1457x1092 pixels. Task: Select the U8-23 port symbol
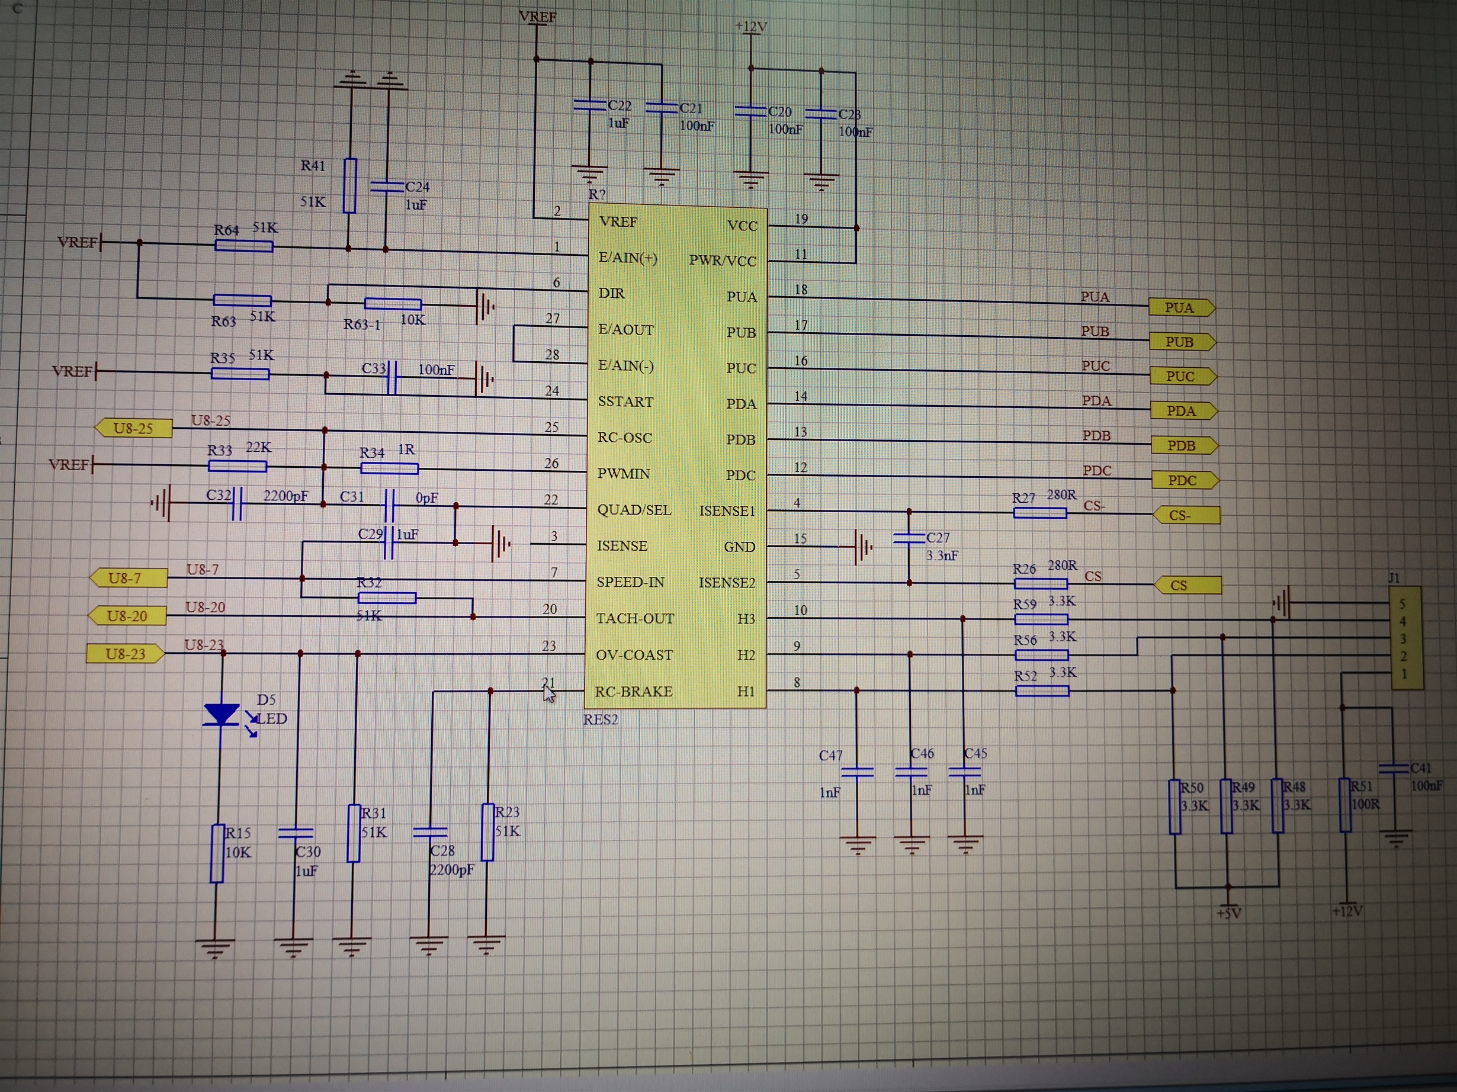(x=125, y=654)
